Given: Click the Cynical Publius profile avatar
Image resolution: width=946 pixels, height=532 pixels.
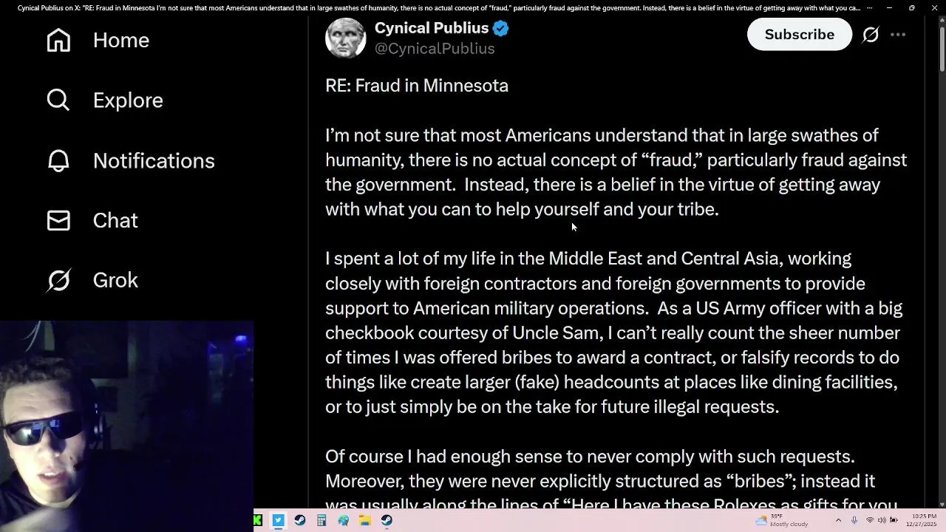Looking at the screenshot, I should (x=345, y=38).
